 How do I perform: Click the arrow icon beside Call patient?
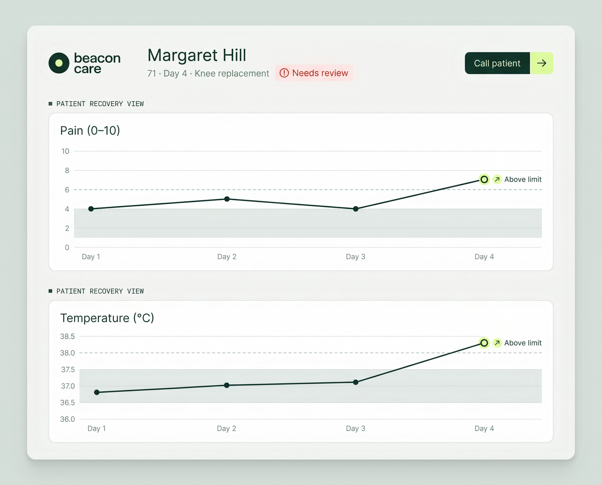[541, 63]
